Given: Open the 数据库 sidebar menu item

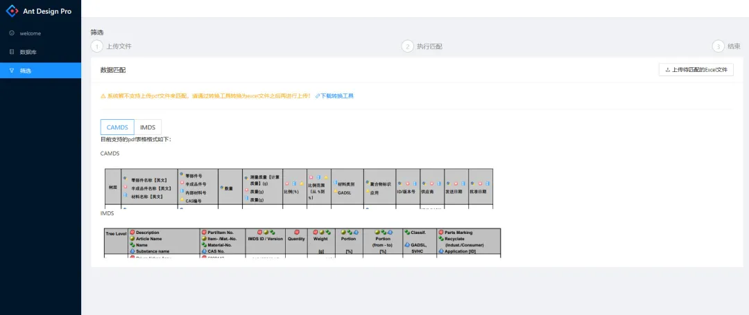Looking at the screenshot, I should pyautogui.click(x=28, y=52).
